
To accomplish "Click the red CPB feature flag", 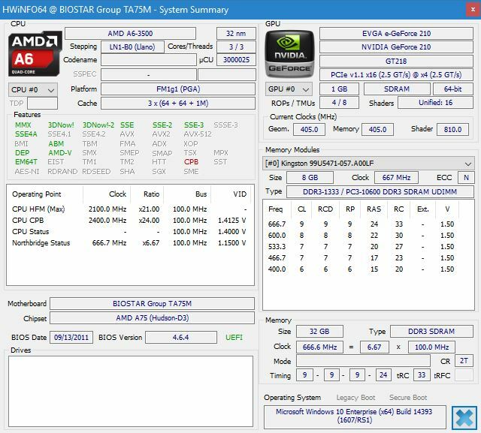I will coord(191,161).
